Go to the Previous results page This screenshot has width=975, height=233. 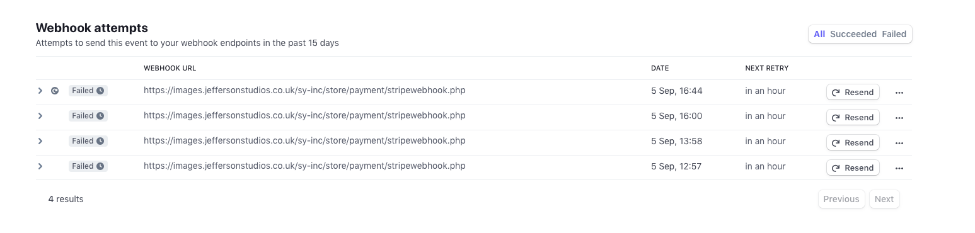841,199
